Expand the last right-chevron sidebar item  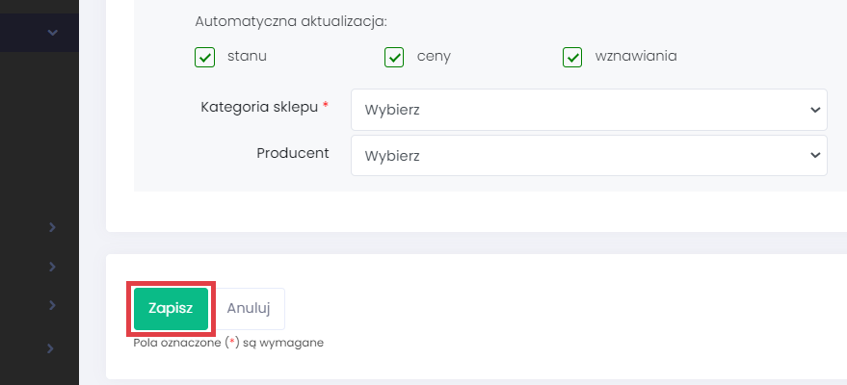(52, 346)
